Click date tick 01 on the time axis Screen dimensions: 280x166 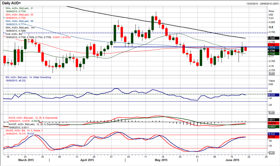coord(197,157)
